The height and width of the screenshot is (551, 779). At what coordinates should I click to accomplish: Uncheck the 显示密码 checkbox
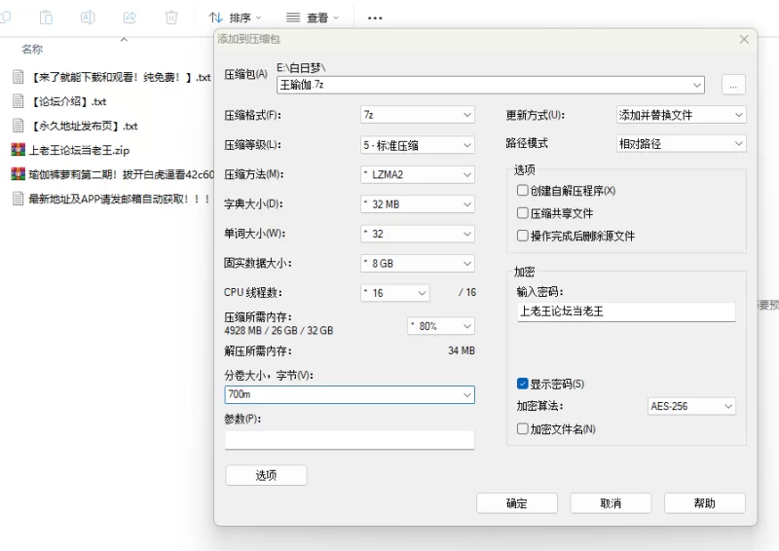tap(523, 384)
